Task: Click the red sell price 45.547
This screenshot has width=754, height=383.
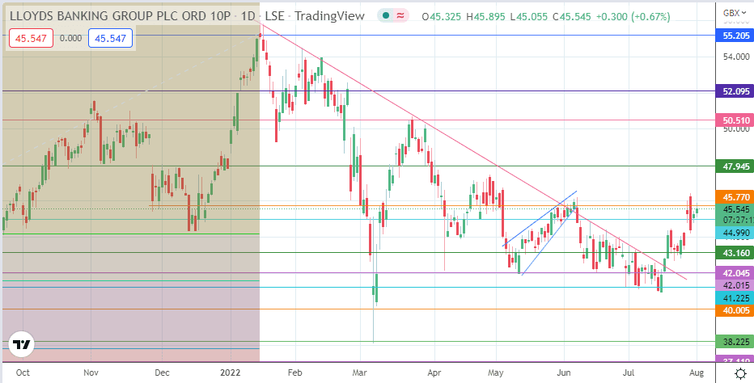Action: point(30,39)
